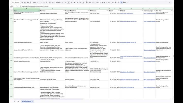Toggle Strikethrough formatting
The width and height of the screenshot is (183, 103).
(80, 3)
